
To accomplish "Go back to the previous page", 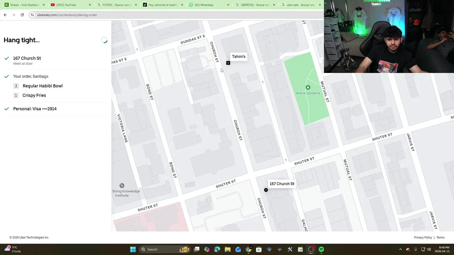I will [x=5, y=15].
